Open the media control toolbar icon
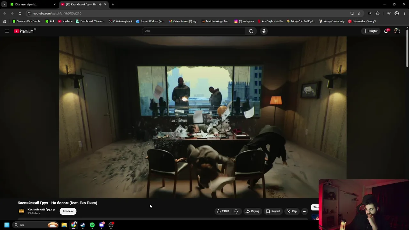 coord(389,13)
